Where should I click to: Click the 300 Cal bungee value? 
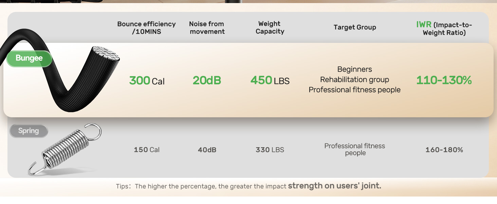(147, 81)
